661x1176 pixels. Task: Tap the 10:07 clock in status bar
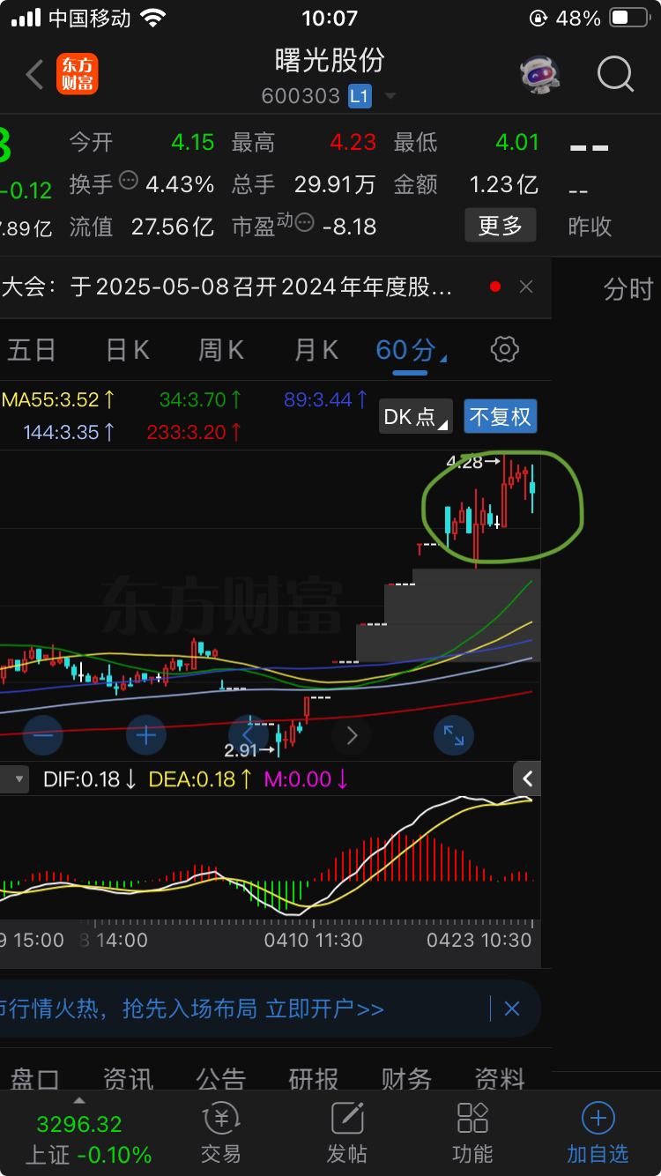coord(330,18)
